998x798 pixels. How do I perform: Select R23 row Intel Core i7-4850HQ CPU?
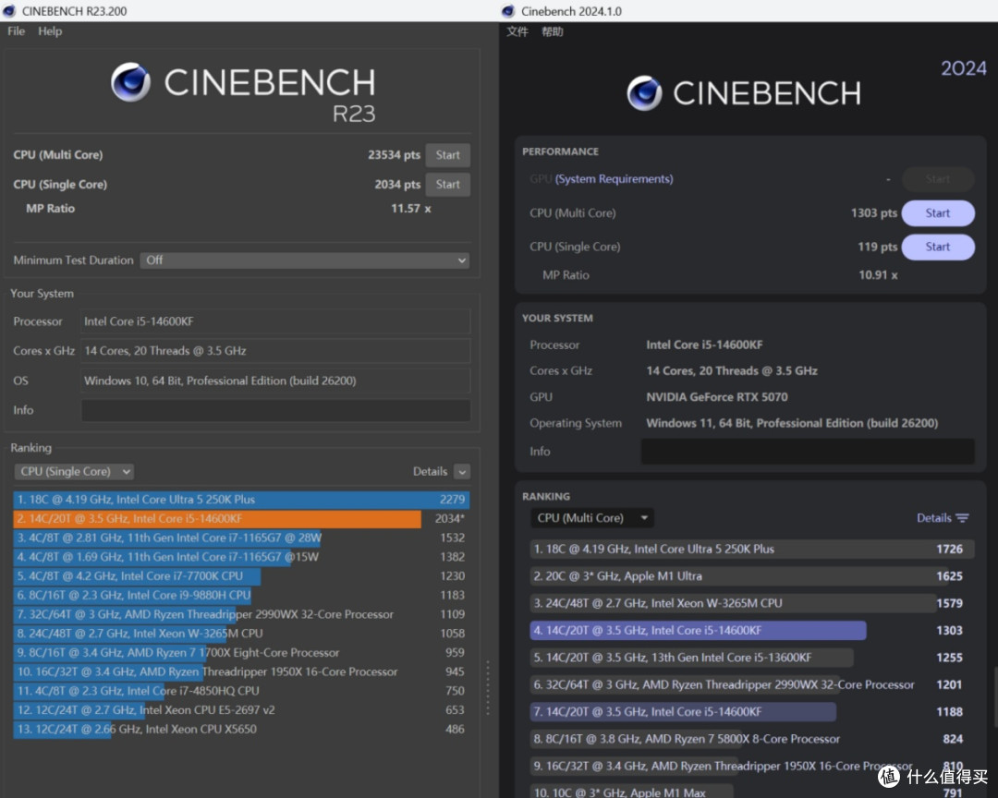241,691
